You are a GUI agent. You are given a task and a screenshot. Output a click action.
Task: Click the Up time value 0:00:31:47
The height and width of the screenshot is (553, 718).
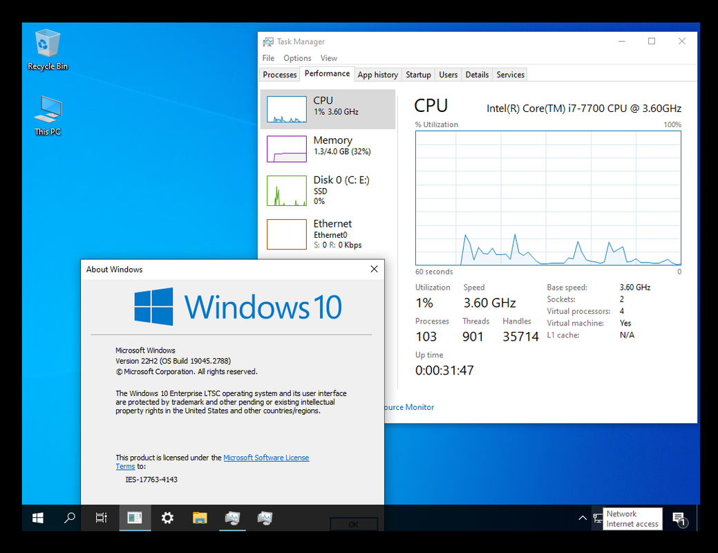point(444,371)
